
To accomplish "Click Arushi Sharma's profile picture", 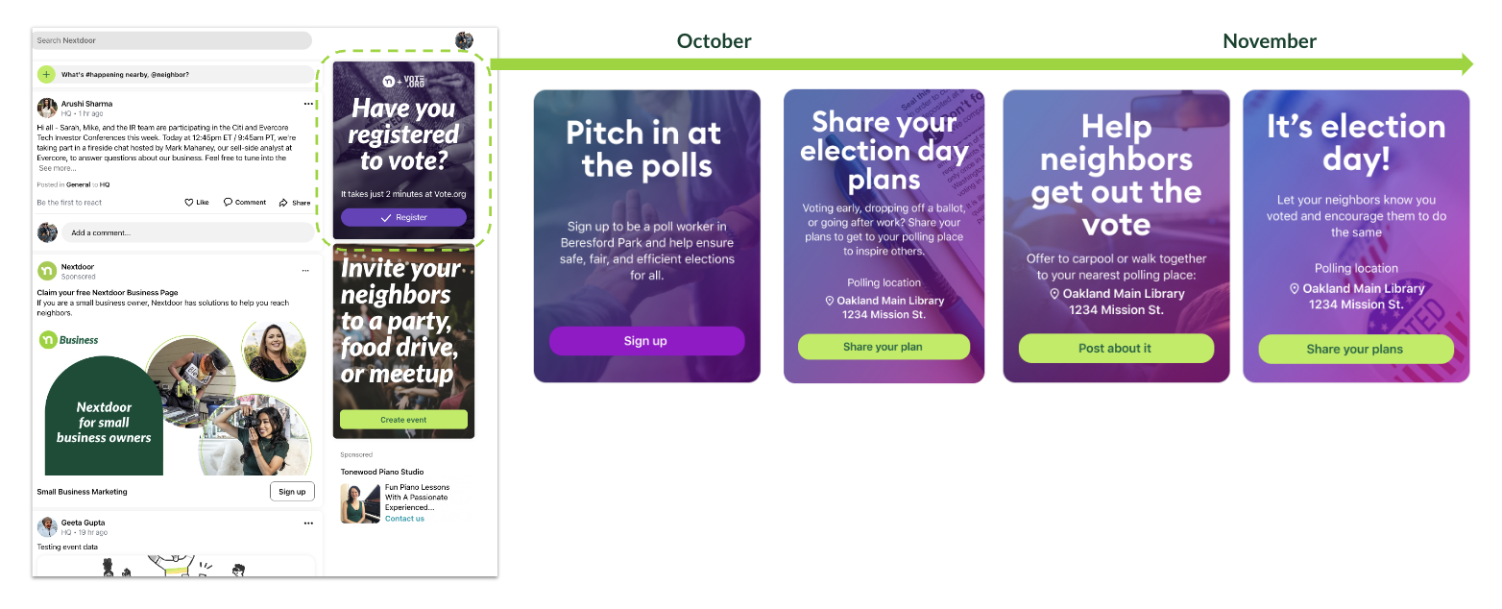I will pos(47,108).
